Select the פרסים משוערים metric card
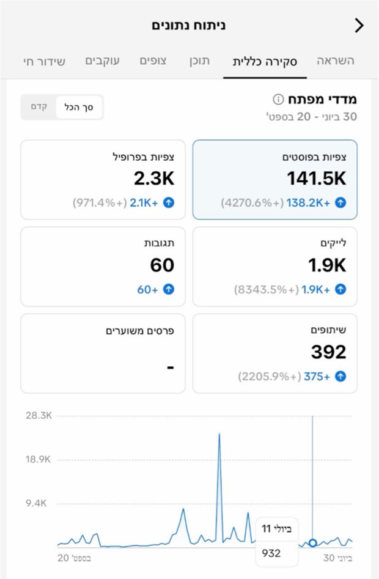 click(x=103, y=353)
